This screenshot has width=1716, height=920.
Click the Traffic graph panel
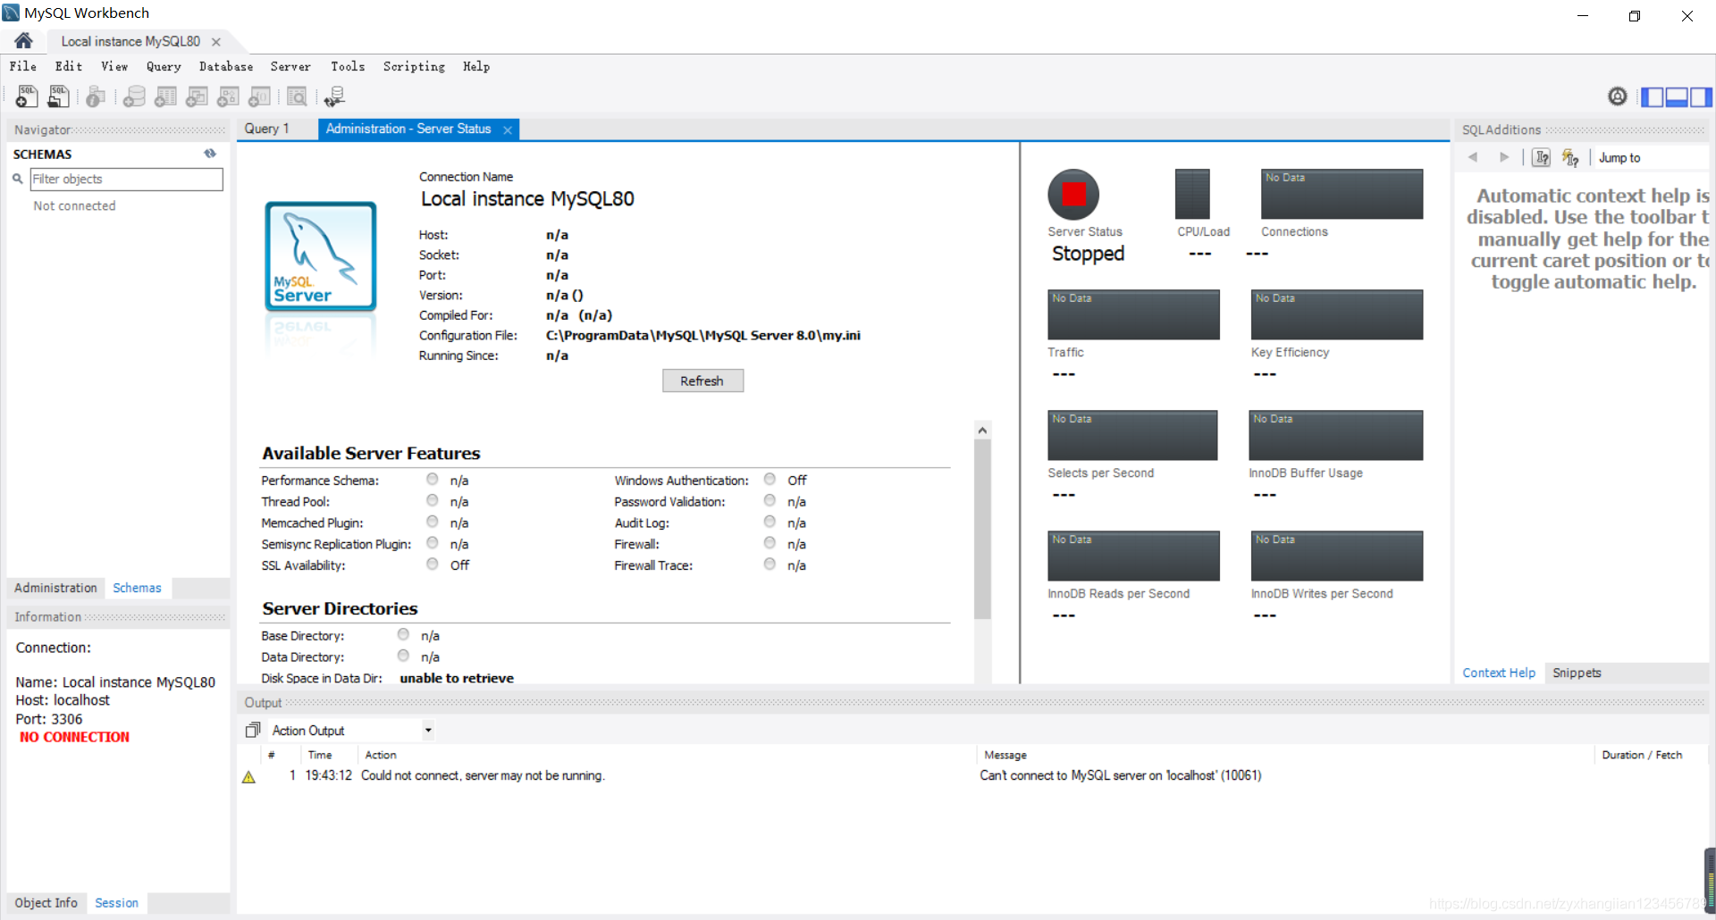[x=1133, y=314]
